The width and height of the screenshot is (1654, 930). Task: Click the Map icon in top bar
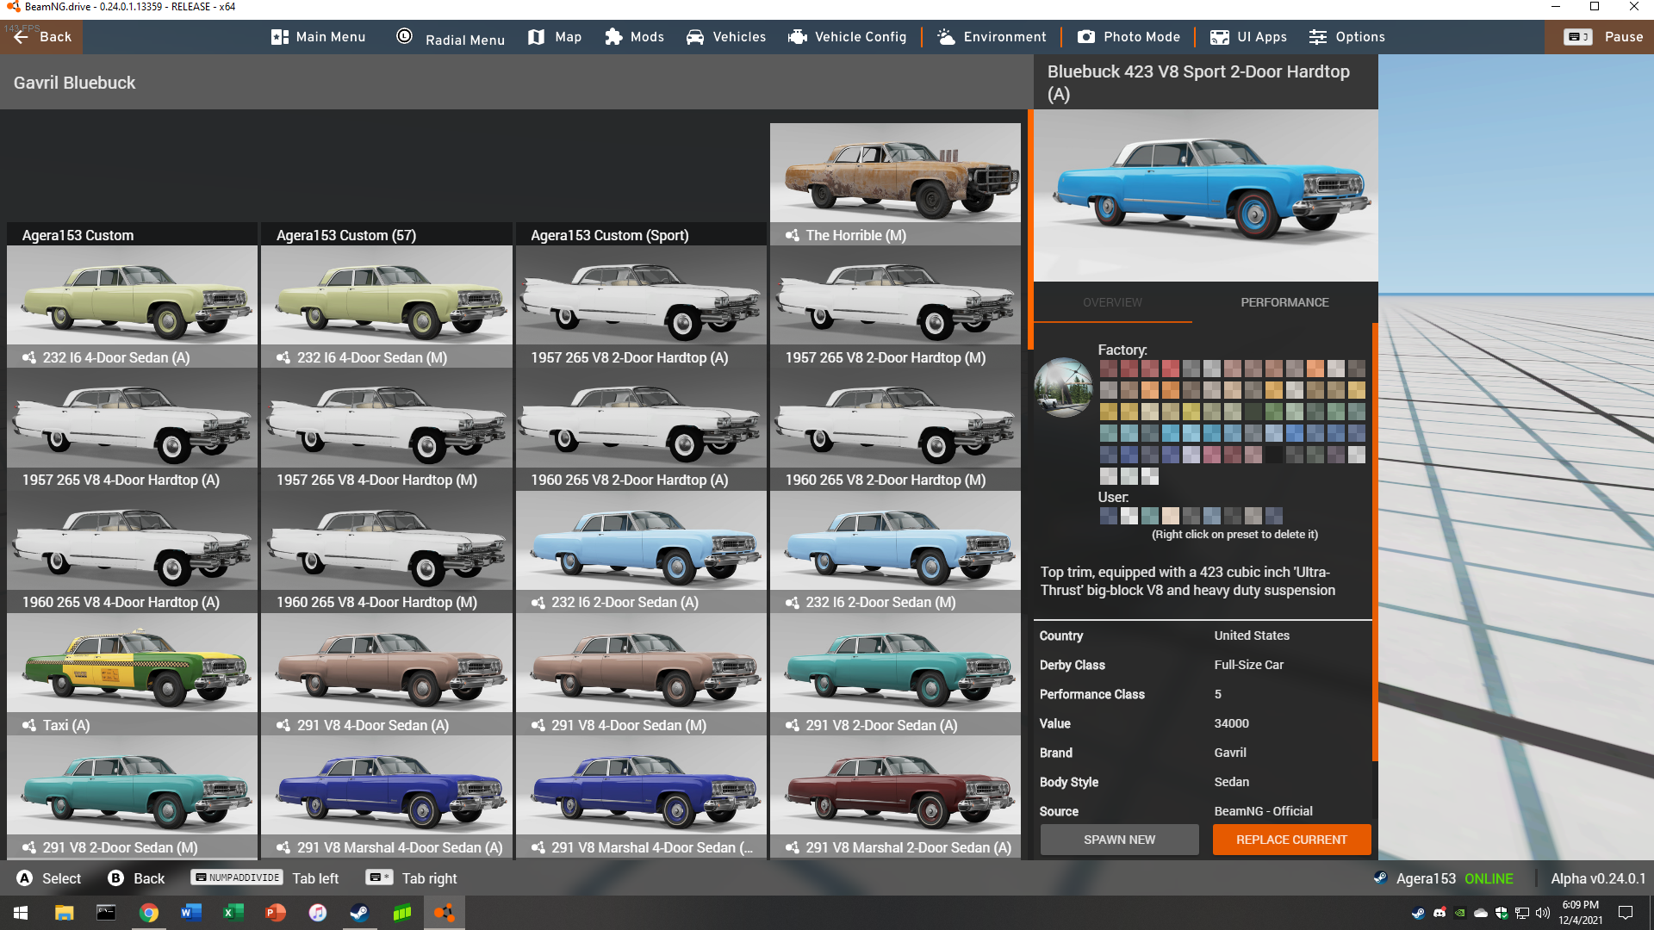[537, 37]
